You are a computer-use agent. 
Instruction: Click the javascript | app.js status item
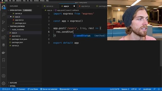[69, 89]
